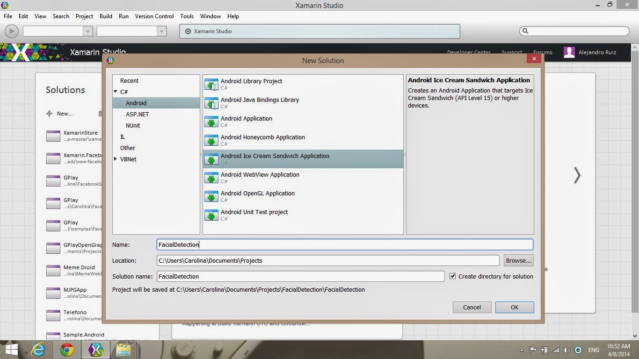Choose the Android Application template icon
The height and width of the screenshot is (359, 639).
click(211, 122)
